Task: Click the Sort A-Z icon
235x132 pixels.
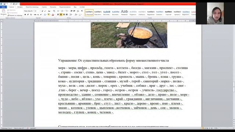Action: (x=78, y=11)
